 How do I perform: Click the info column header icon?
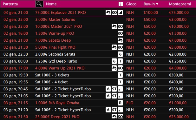[121, 4]
